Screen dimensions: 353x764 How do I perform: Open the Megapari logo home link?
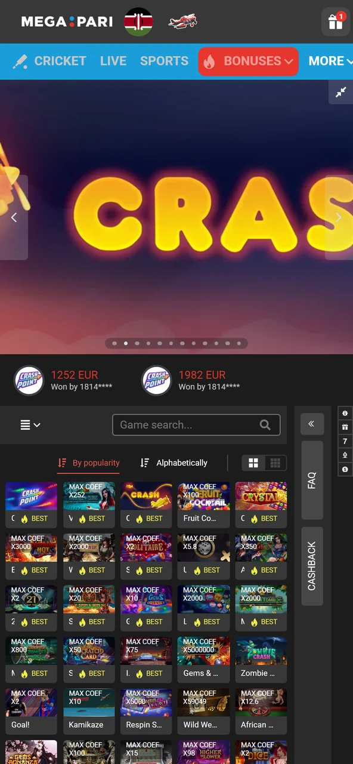pos(67,21)
